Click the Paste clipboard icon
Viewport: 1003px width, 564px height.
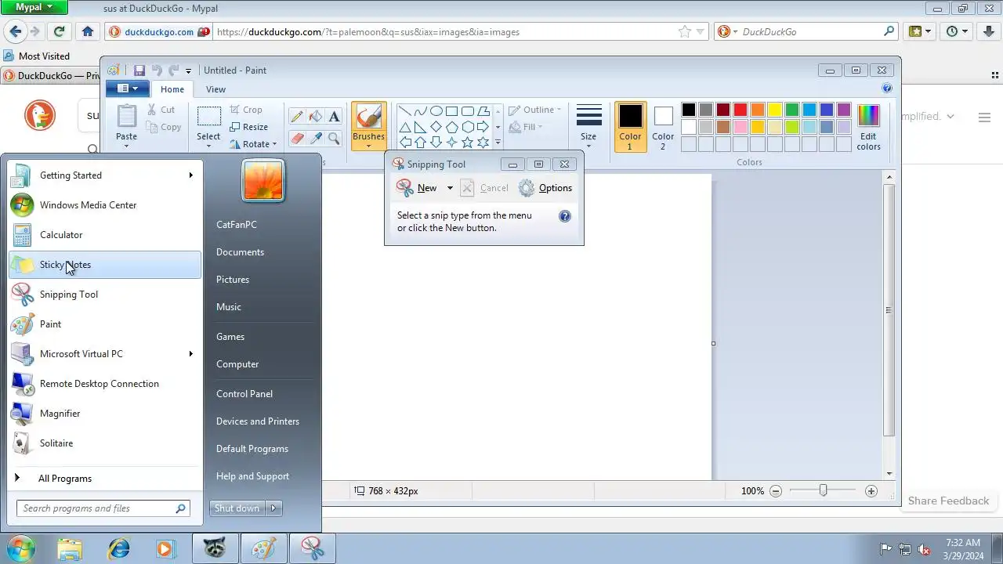click(126, 116)
